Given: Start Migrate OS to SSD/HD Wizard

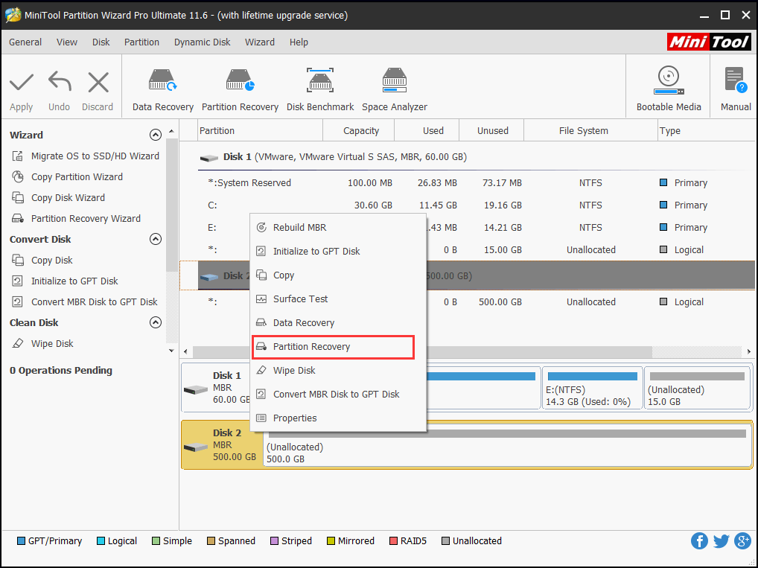Looking at the screenshot, I should click(x=85, y=156).
